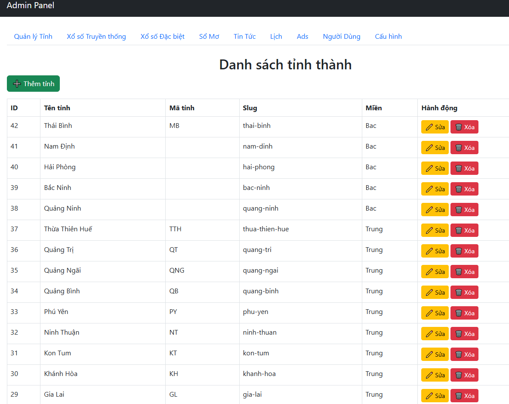This screenshot has width=509, height=404.
Task: Click trash icon for Quảng Ngãi row
Action: click(459, 272)
